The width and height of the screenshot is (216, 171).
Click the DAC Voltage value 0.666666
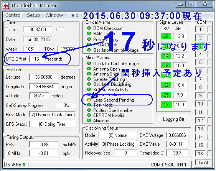(177, 135)
